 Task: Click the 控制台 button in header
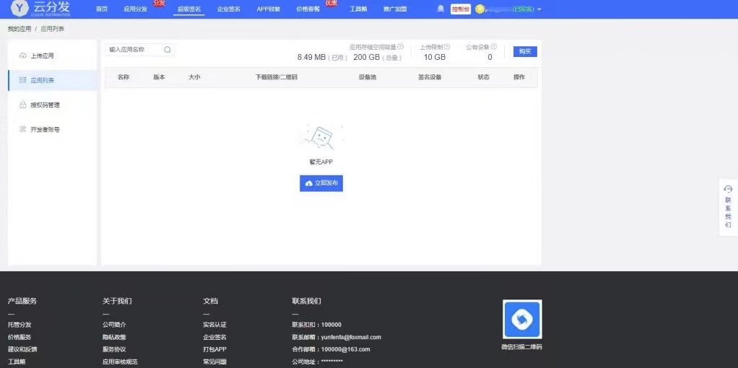point(461,9)
